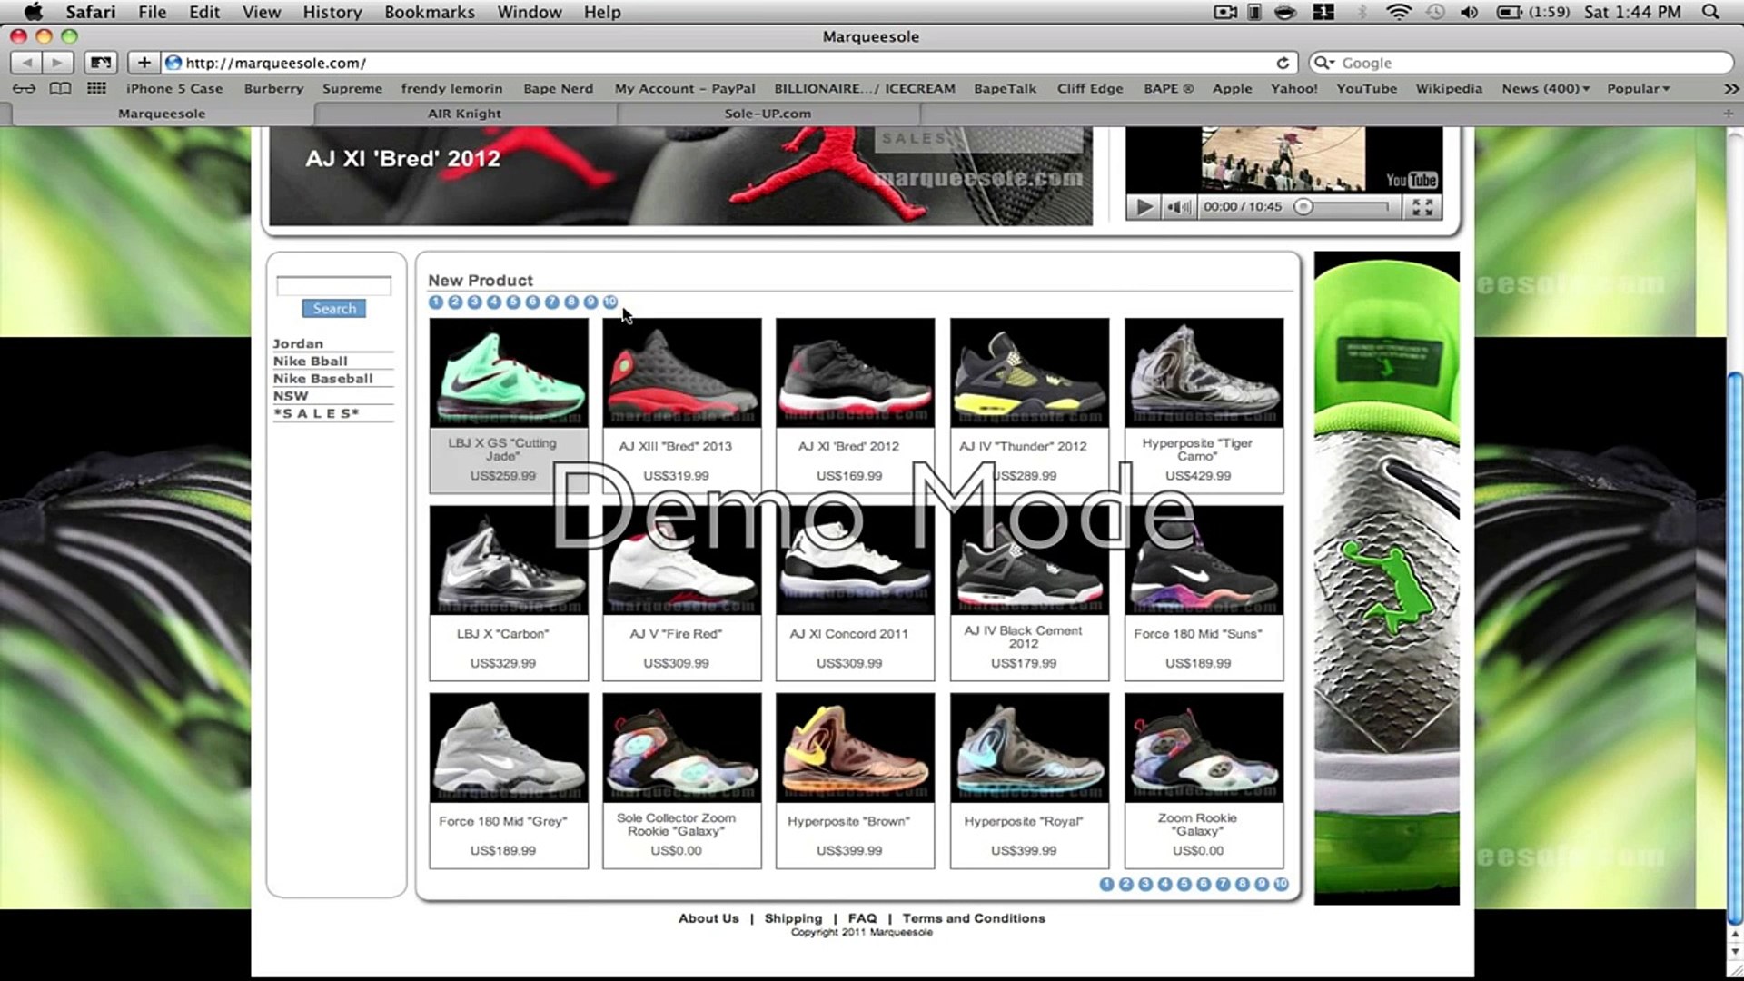Open Hyperposite Tiger Camo product thumbnail
Image resolution: width=1744 pixels, height=981 pixels.
point(1204,372)
